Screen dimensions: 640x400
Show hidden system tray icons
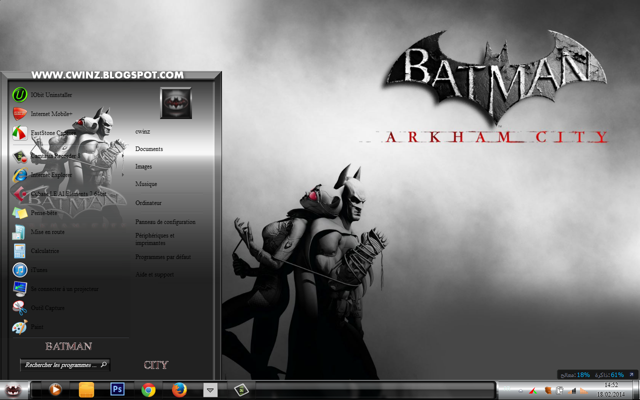[x=520, y=390]
